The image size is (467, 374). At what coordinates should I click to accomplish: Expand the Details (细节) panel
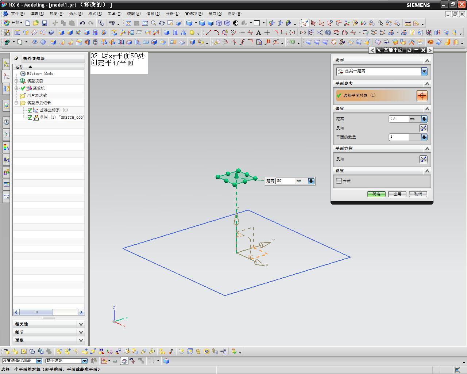[81, 332]
